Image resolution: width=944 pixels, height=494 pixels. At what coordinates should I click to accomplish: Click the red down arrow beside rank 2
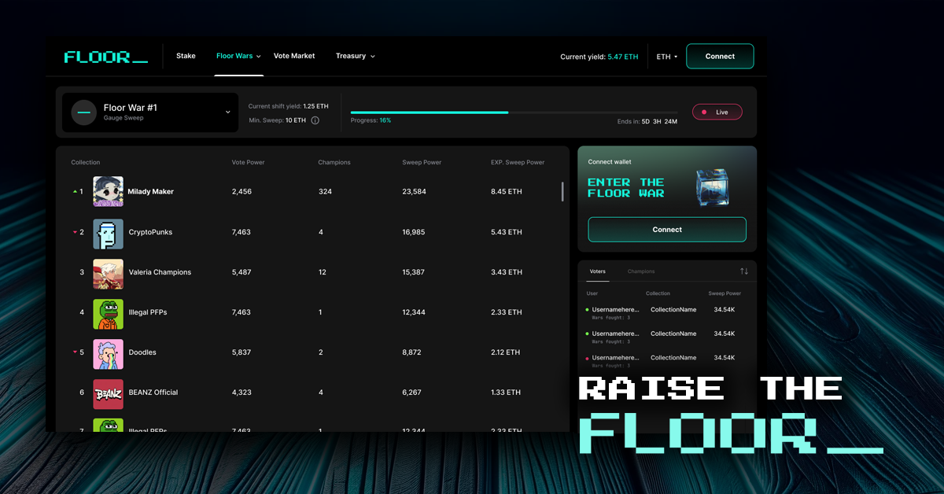tap(75, 233)
